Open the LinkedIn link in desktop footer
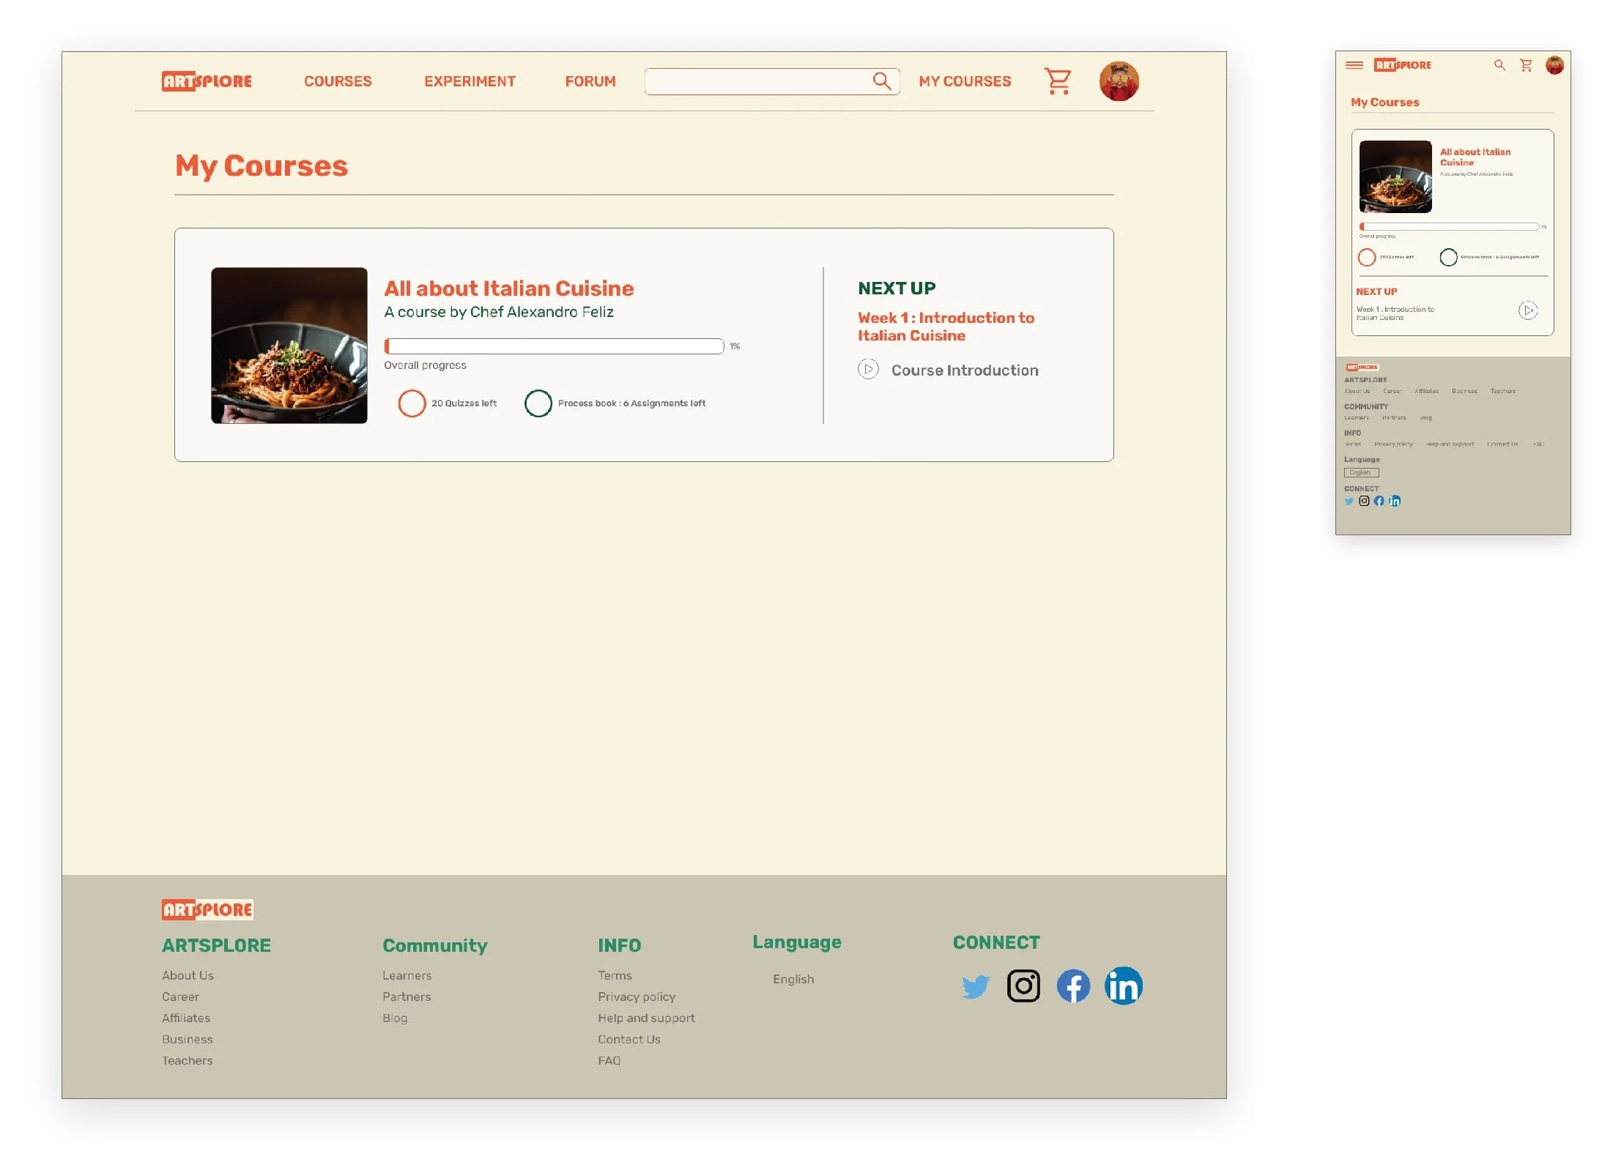1602x1170 pixels. click(x=1122, y=986)
